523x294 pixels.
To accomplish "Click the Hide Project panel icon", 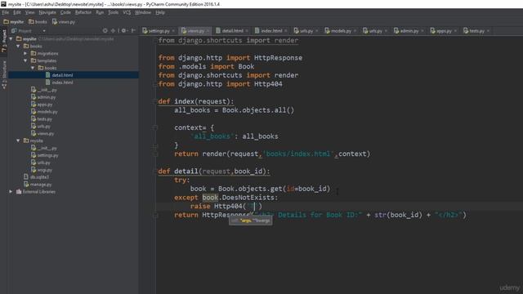I will (133, 31).
